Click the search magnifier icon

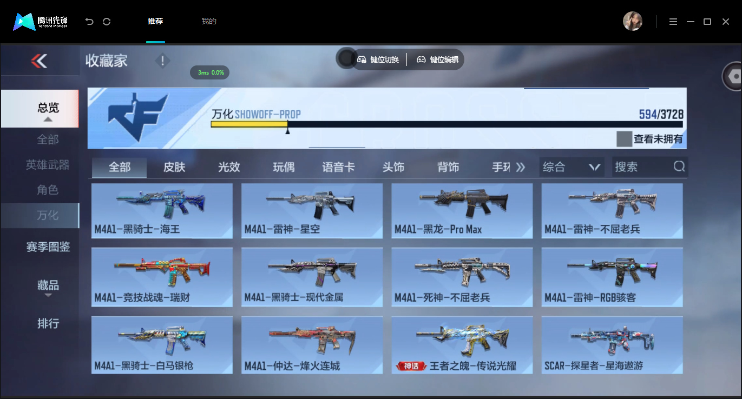coord(679,167)
